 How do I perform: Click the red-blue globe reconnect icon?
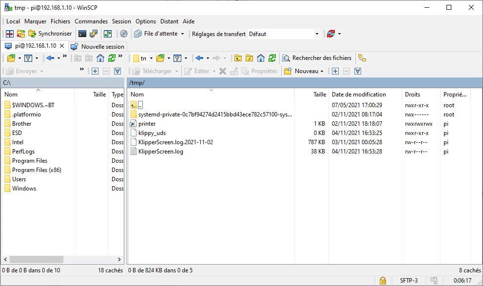click(331, 34)
